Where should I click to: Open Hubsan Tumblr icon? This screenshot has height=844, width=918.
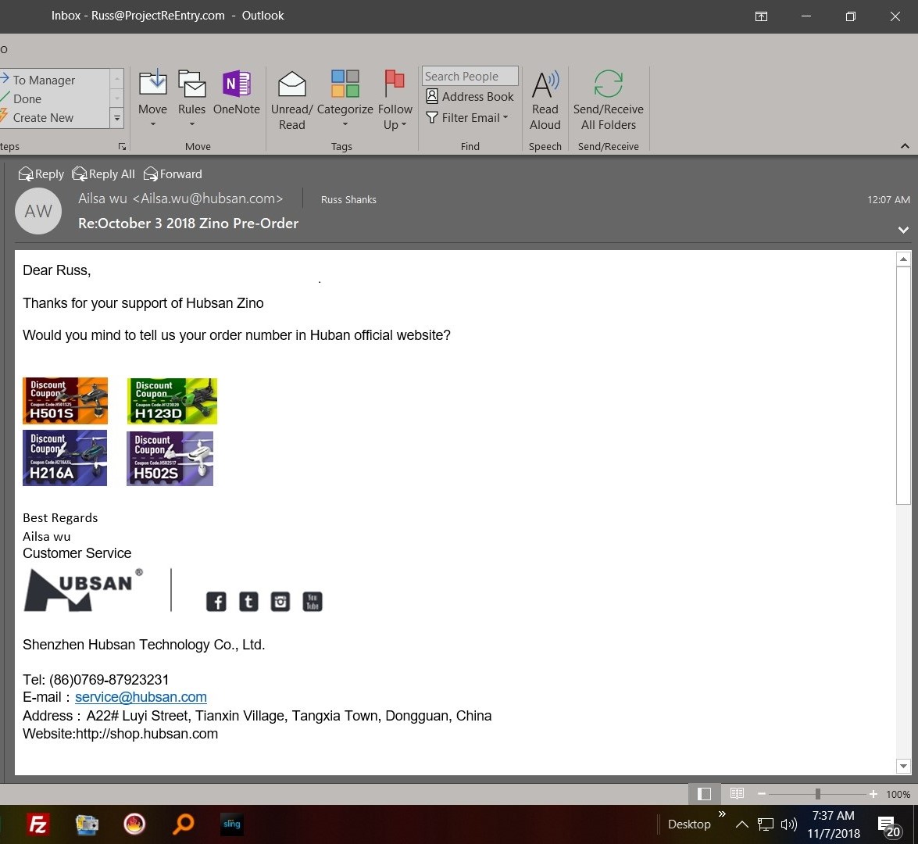[248, 602]
